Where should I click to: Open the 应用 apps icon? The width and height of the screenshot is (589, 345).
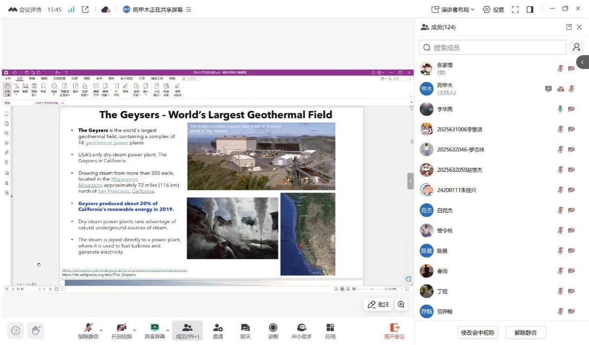[x=330, y=331]
